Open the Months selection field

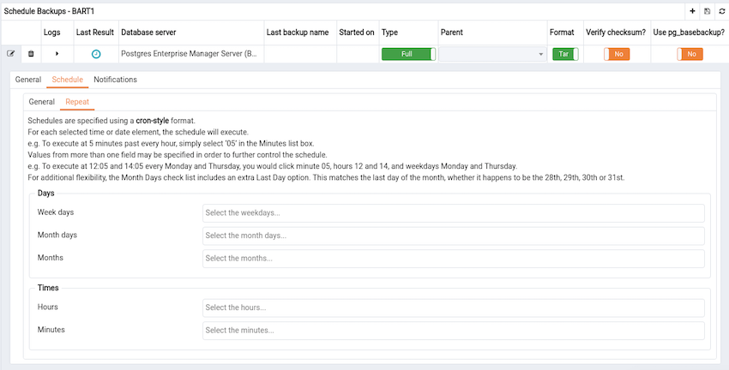pyautogui.click(x=454, y=259)
